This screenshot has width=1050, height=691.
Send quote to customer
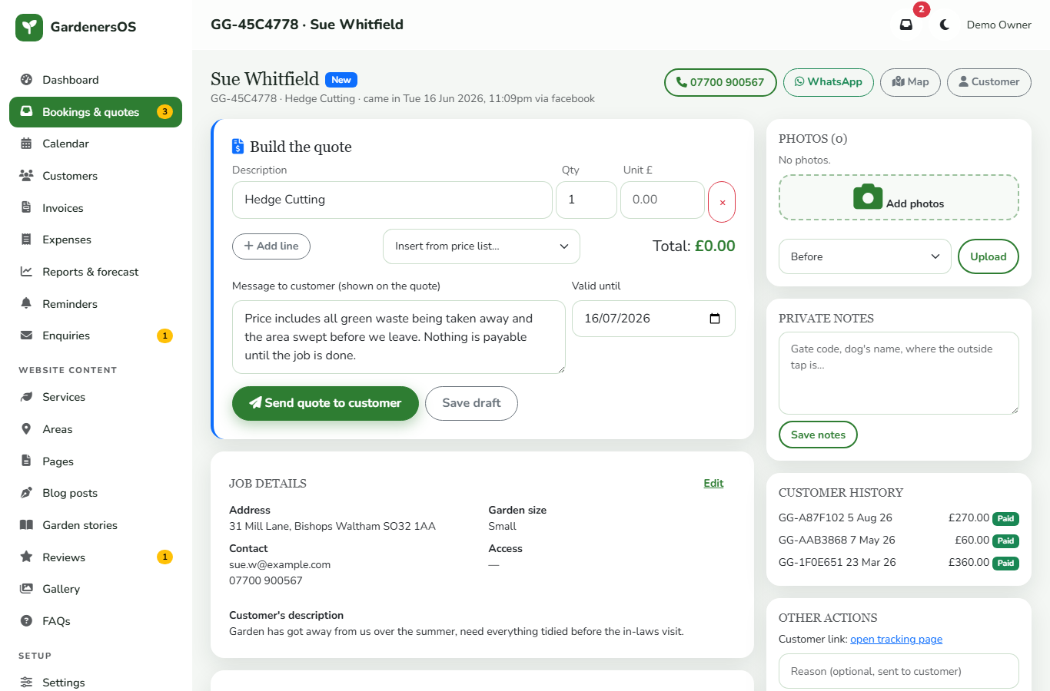tap(325, 403)
